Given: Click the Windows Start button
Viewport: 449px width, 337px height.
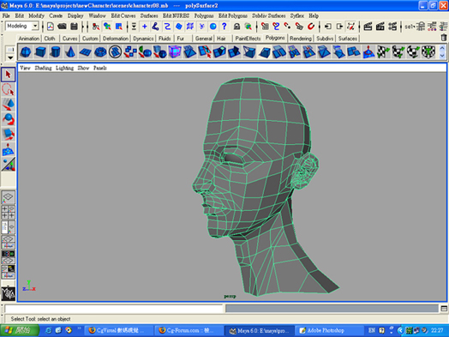Looking at the screenshot, I should pyautogui.click(x=20, y=330).
